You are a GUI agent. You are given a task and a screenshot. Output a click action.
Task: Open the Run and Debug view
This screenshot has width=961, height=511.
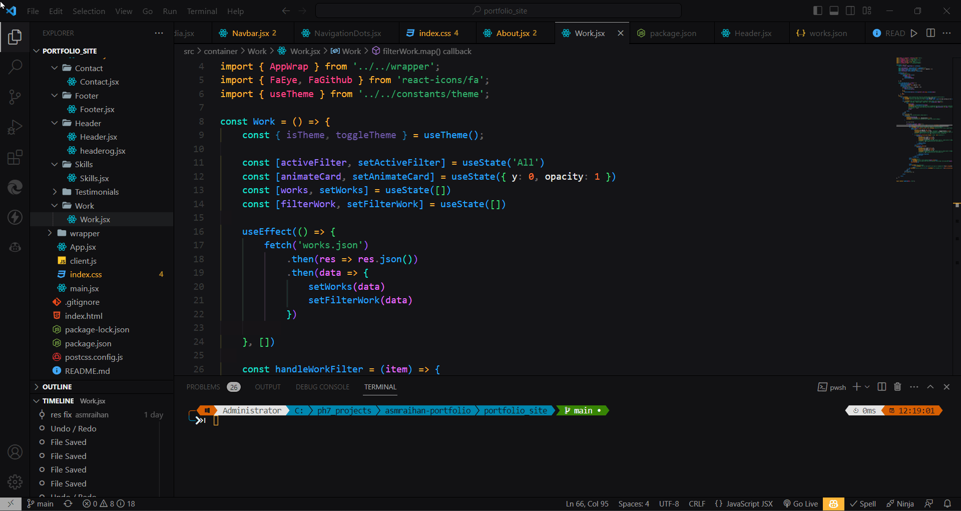(15, 127)
